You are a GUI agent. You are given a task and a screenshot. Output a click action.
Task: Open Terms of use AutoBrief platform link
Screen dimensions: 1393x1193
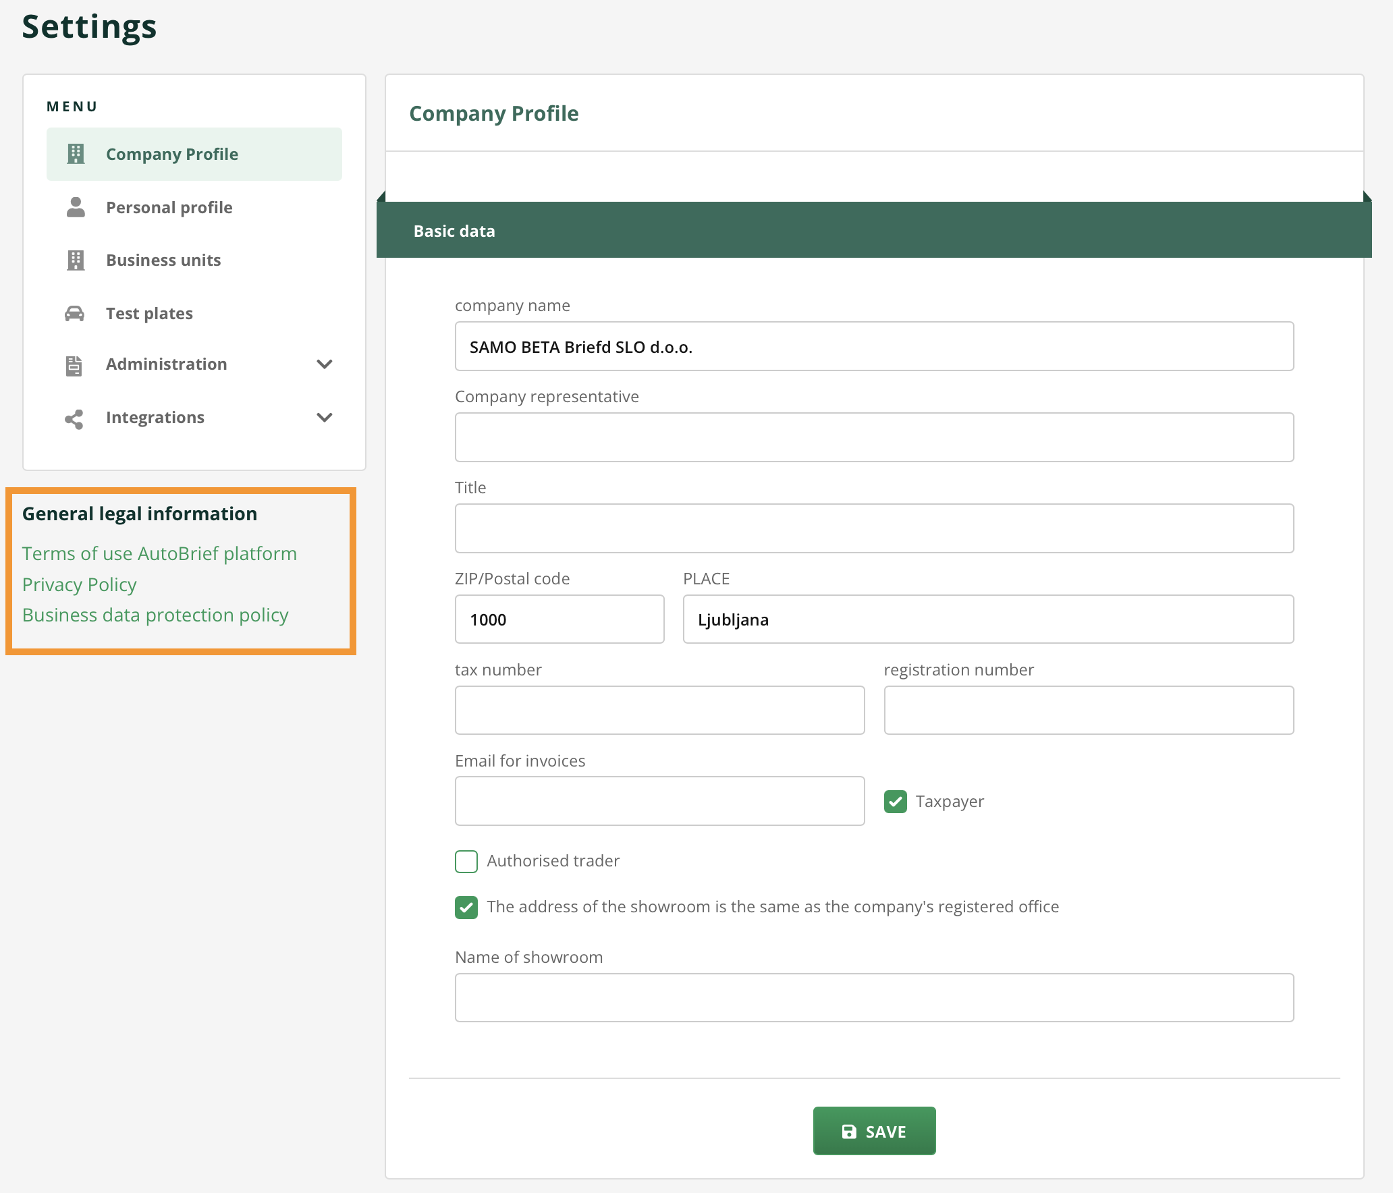159,553
